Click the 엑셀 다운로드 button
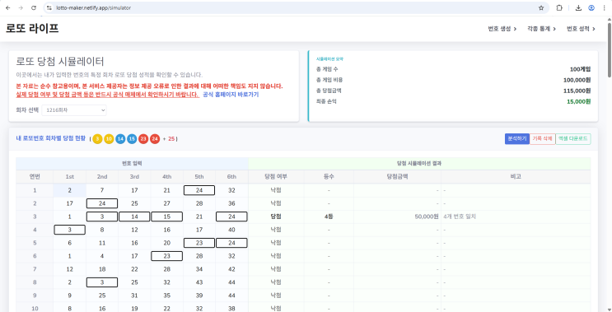612x312 pixels. pyautogui.click(x=573, y=139)
